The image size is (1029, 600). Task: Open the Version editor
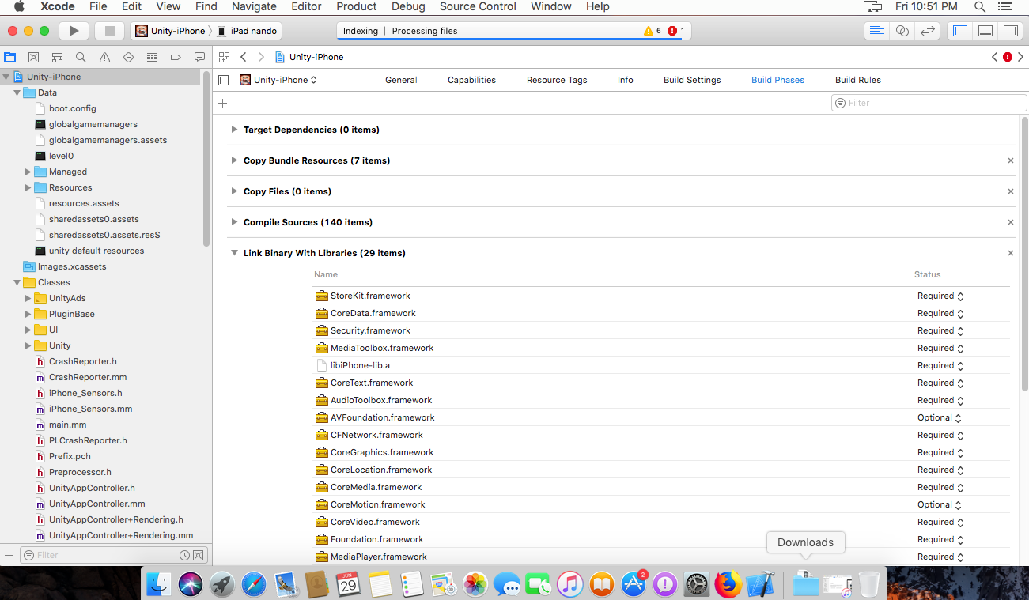[x=927, y=30]
